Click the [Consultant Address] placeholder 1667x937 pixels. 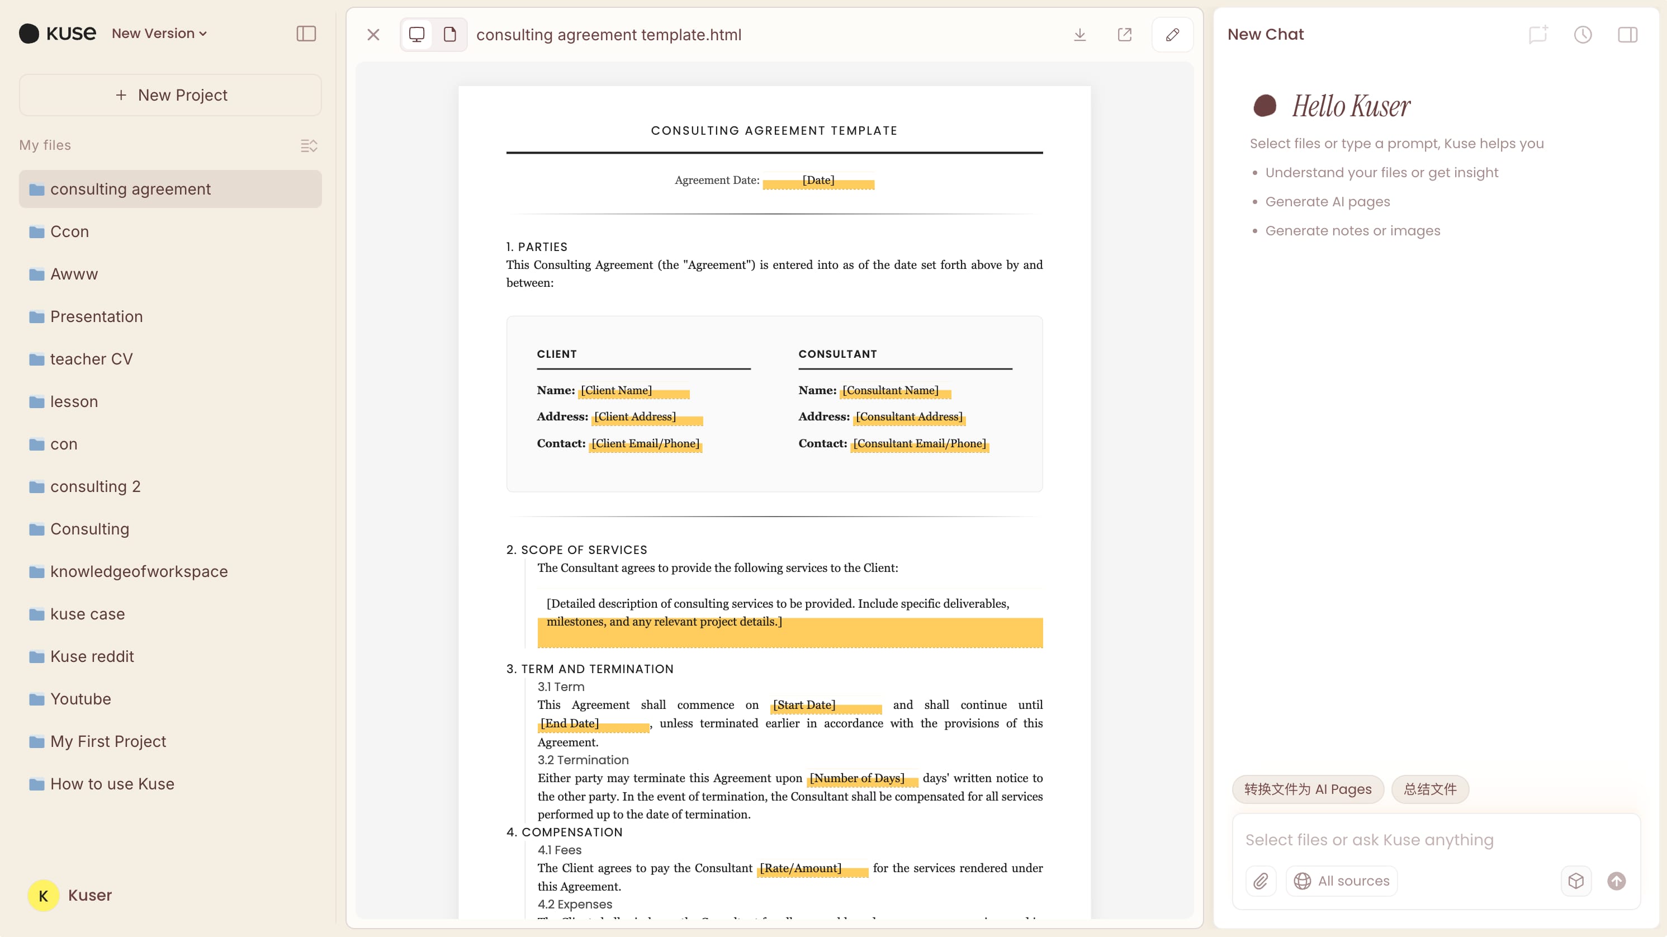910,418
